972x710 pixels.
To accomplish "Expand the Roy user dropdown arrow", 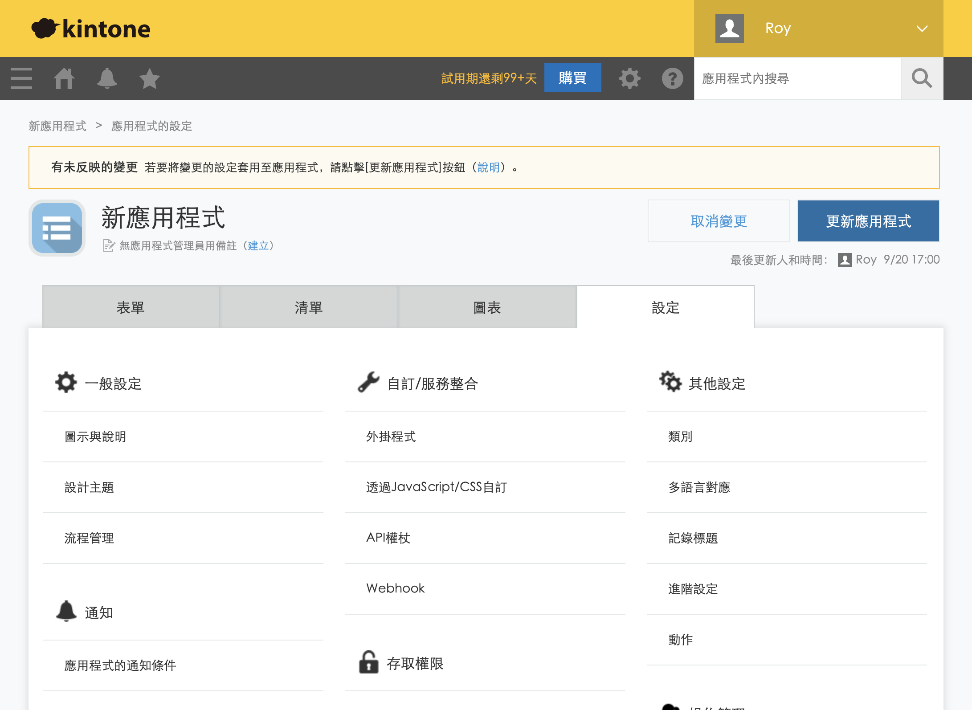I will 922,29.
